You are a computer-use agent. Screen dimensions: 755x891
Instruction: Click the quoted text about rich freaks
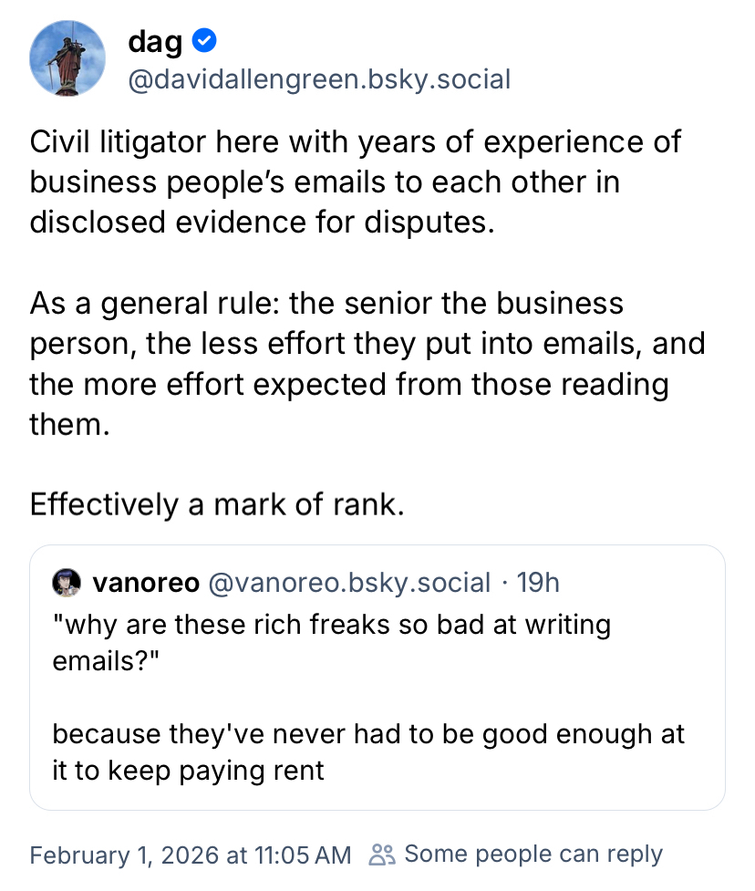click(330, 642)
